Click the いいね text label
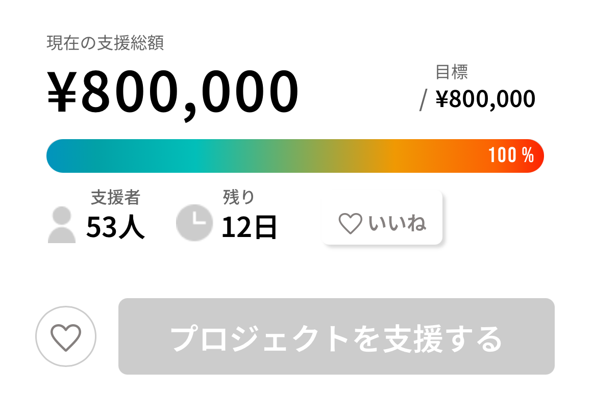593x395 pixels. (x=398, y=224)
